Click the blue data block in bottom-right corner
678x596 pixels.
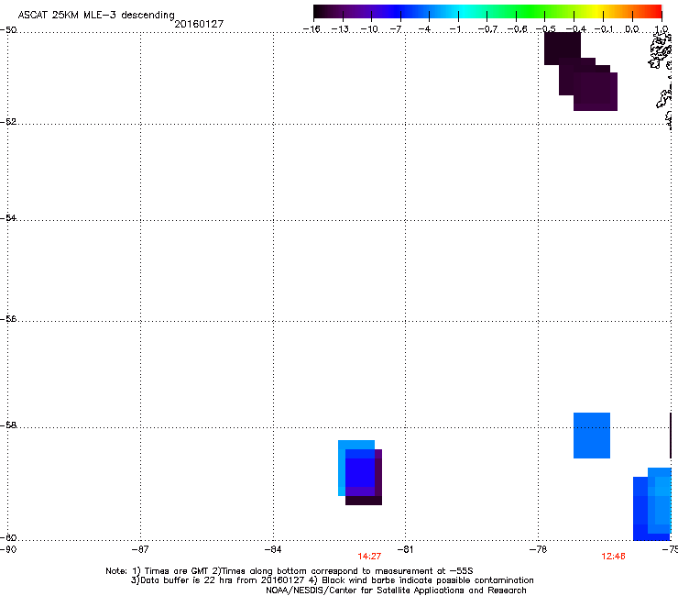click(x=652, y=504)
